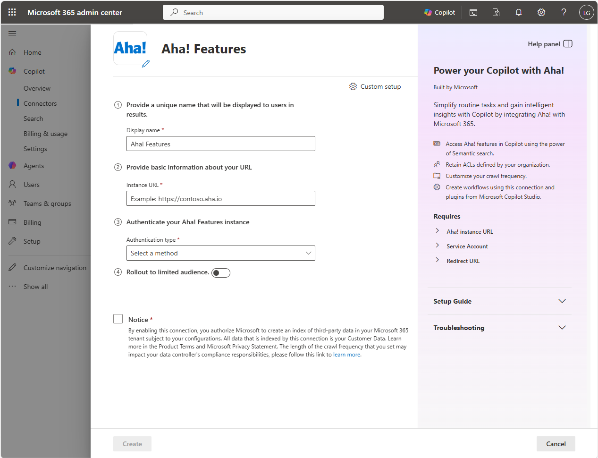This screenshot has width=598, height=458.
Task: Open Cloud Shell terminal icon
Action: click(473, 12)
